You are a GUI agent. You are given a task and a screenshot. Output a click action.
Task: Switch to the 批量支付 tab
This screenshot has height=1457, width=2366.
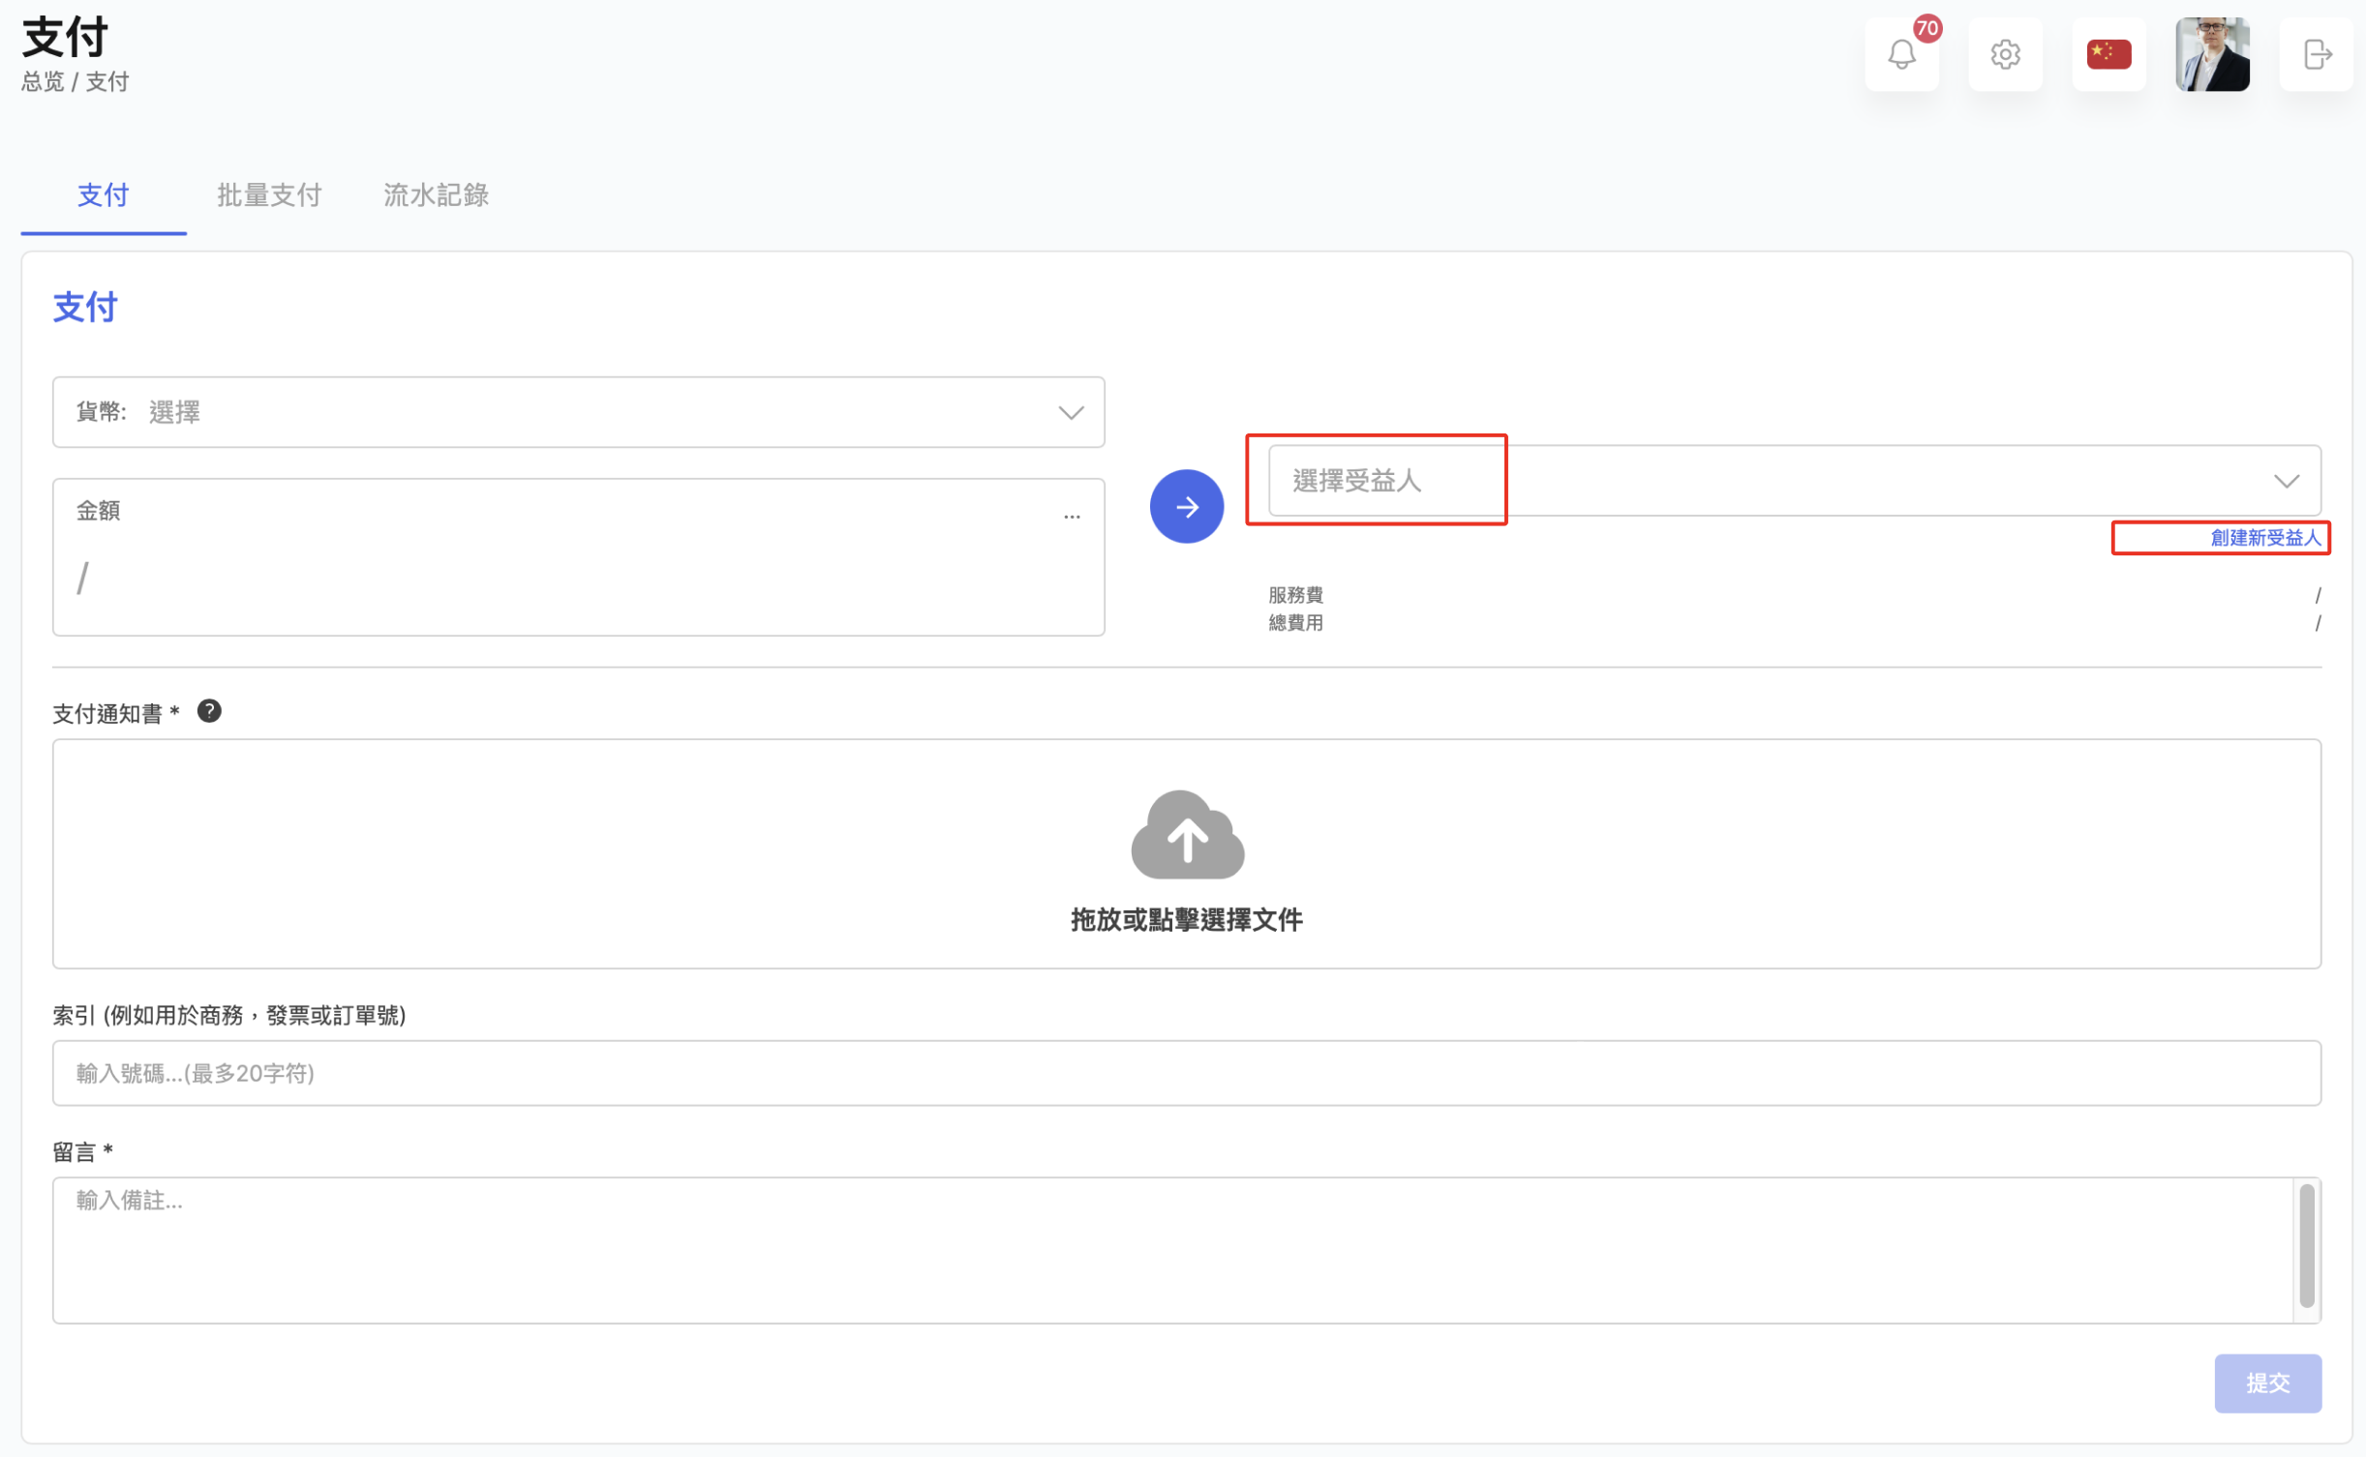269,195
